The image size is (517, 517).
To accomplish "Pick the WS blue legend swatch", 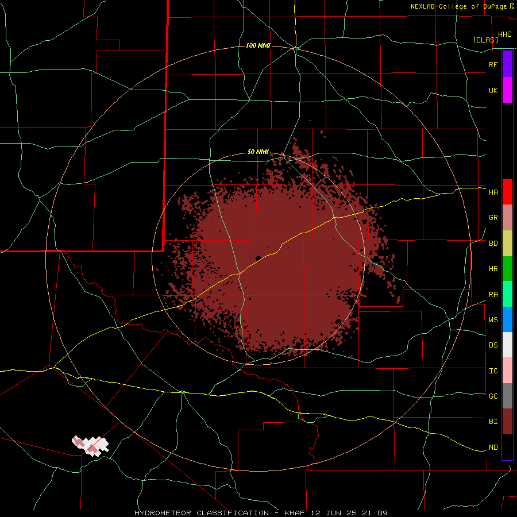I will click(507, 319).
